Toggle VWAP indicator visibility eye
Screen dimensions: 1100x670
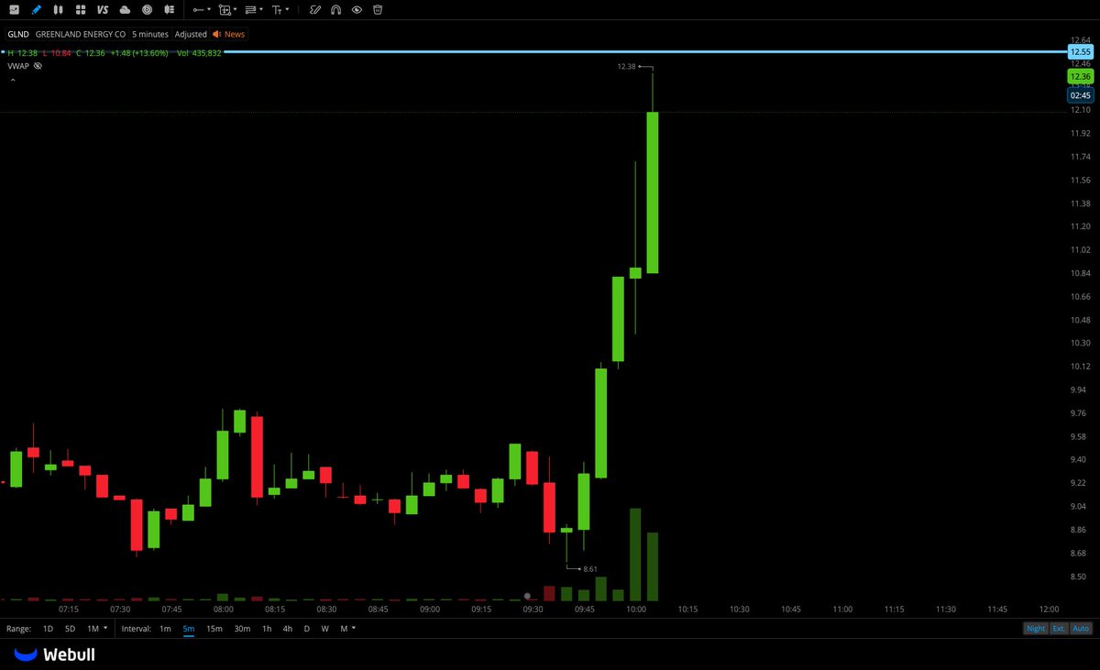(38, 65)
